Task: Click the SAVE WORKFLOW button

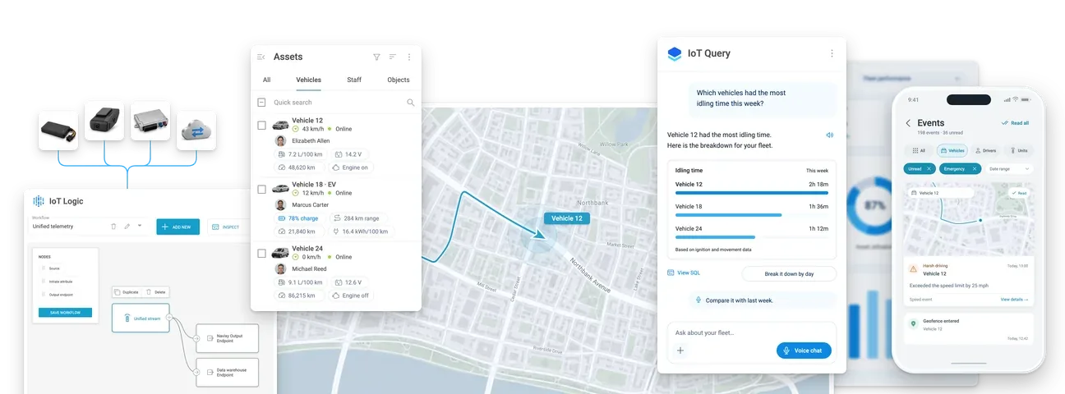Action: [65, 313]
